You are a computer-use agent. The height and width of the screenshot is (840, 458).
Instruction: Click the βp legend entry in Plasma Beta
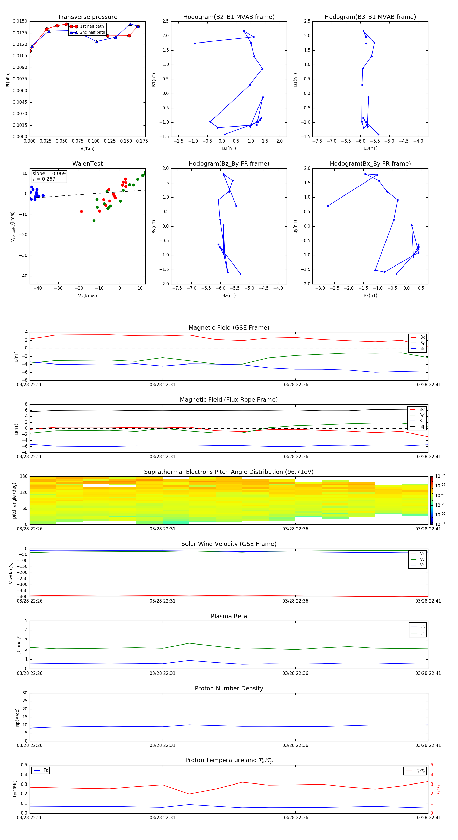(418, 626)
